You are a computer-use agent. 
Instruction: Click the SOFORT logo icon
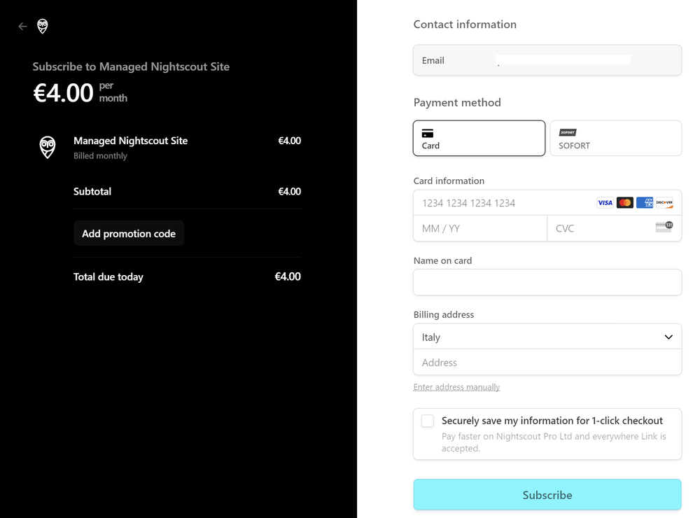point(568,132)
